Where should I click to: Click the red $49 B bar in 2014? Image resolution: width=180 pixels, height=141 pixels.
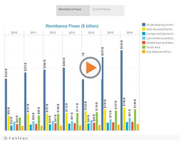point(94,127)
